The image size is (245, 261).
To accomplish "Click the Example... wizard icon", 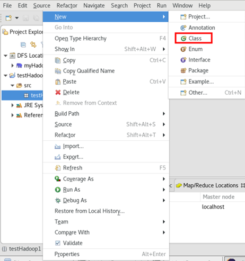I will [x=183, y=82].
